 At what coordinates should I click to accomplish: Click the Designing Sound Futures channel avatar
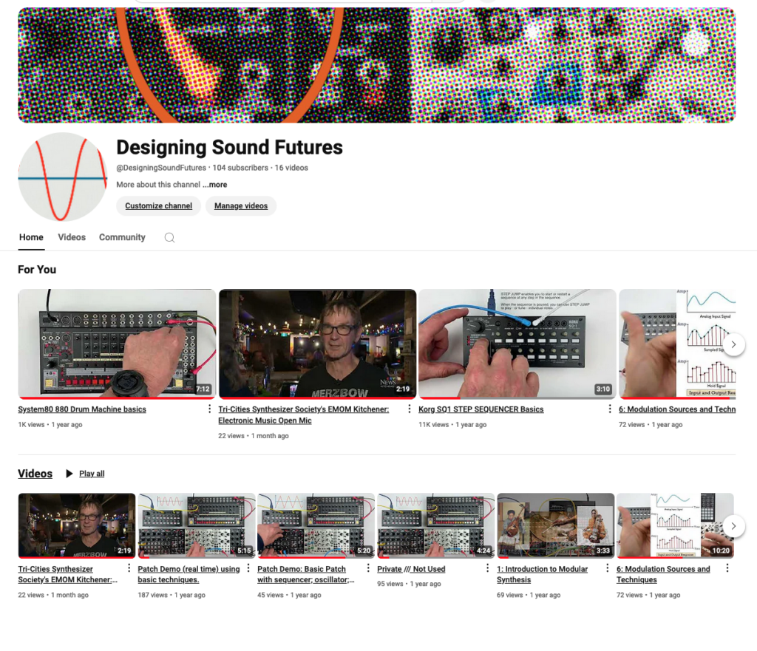click(63, 177)
